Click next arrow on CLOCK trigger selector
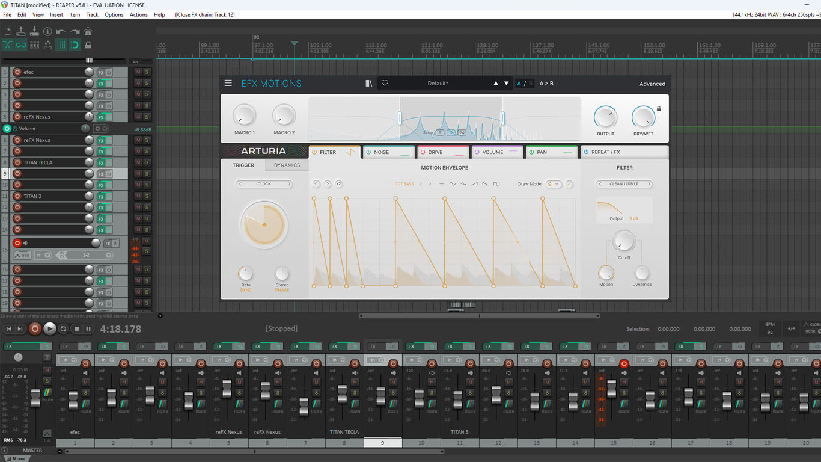This screenshot has width=821, height=462. pyautogui.click(x=288, y=184)
